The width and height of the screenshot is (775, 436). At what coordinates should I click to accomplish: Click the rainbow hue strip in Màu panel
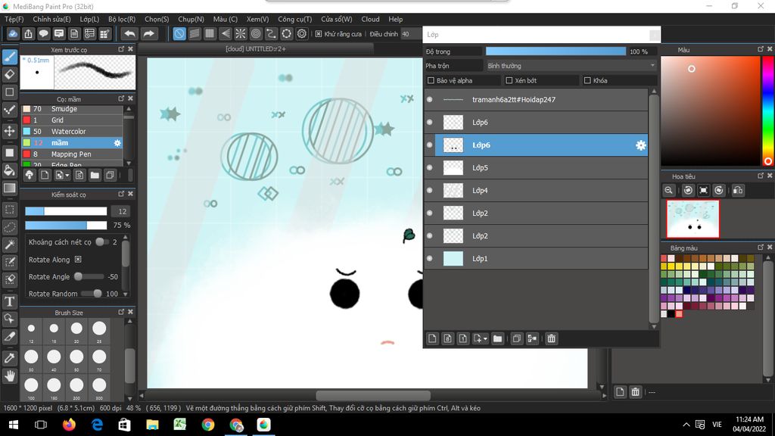point(768,111)
